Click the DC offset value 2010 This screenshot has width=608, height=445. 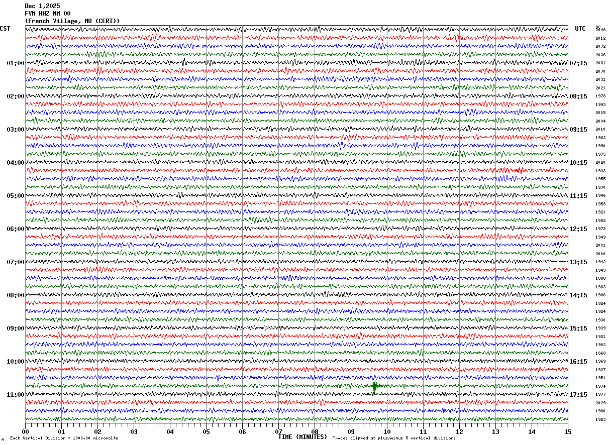click(x=600, y=129)
